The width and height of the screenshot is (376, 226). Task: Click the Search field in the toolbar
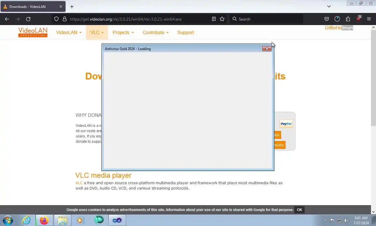[x=266, y=19]
